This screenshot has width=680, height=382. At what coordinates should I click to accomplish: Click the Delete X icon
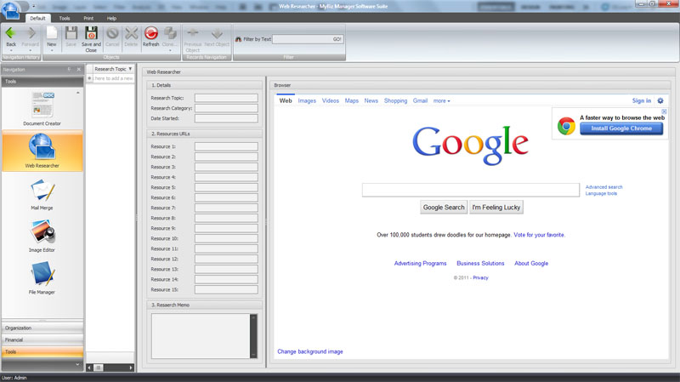point(131,33)
